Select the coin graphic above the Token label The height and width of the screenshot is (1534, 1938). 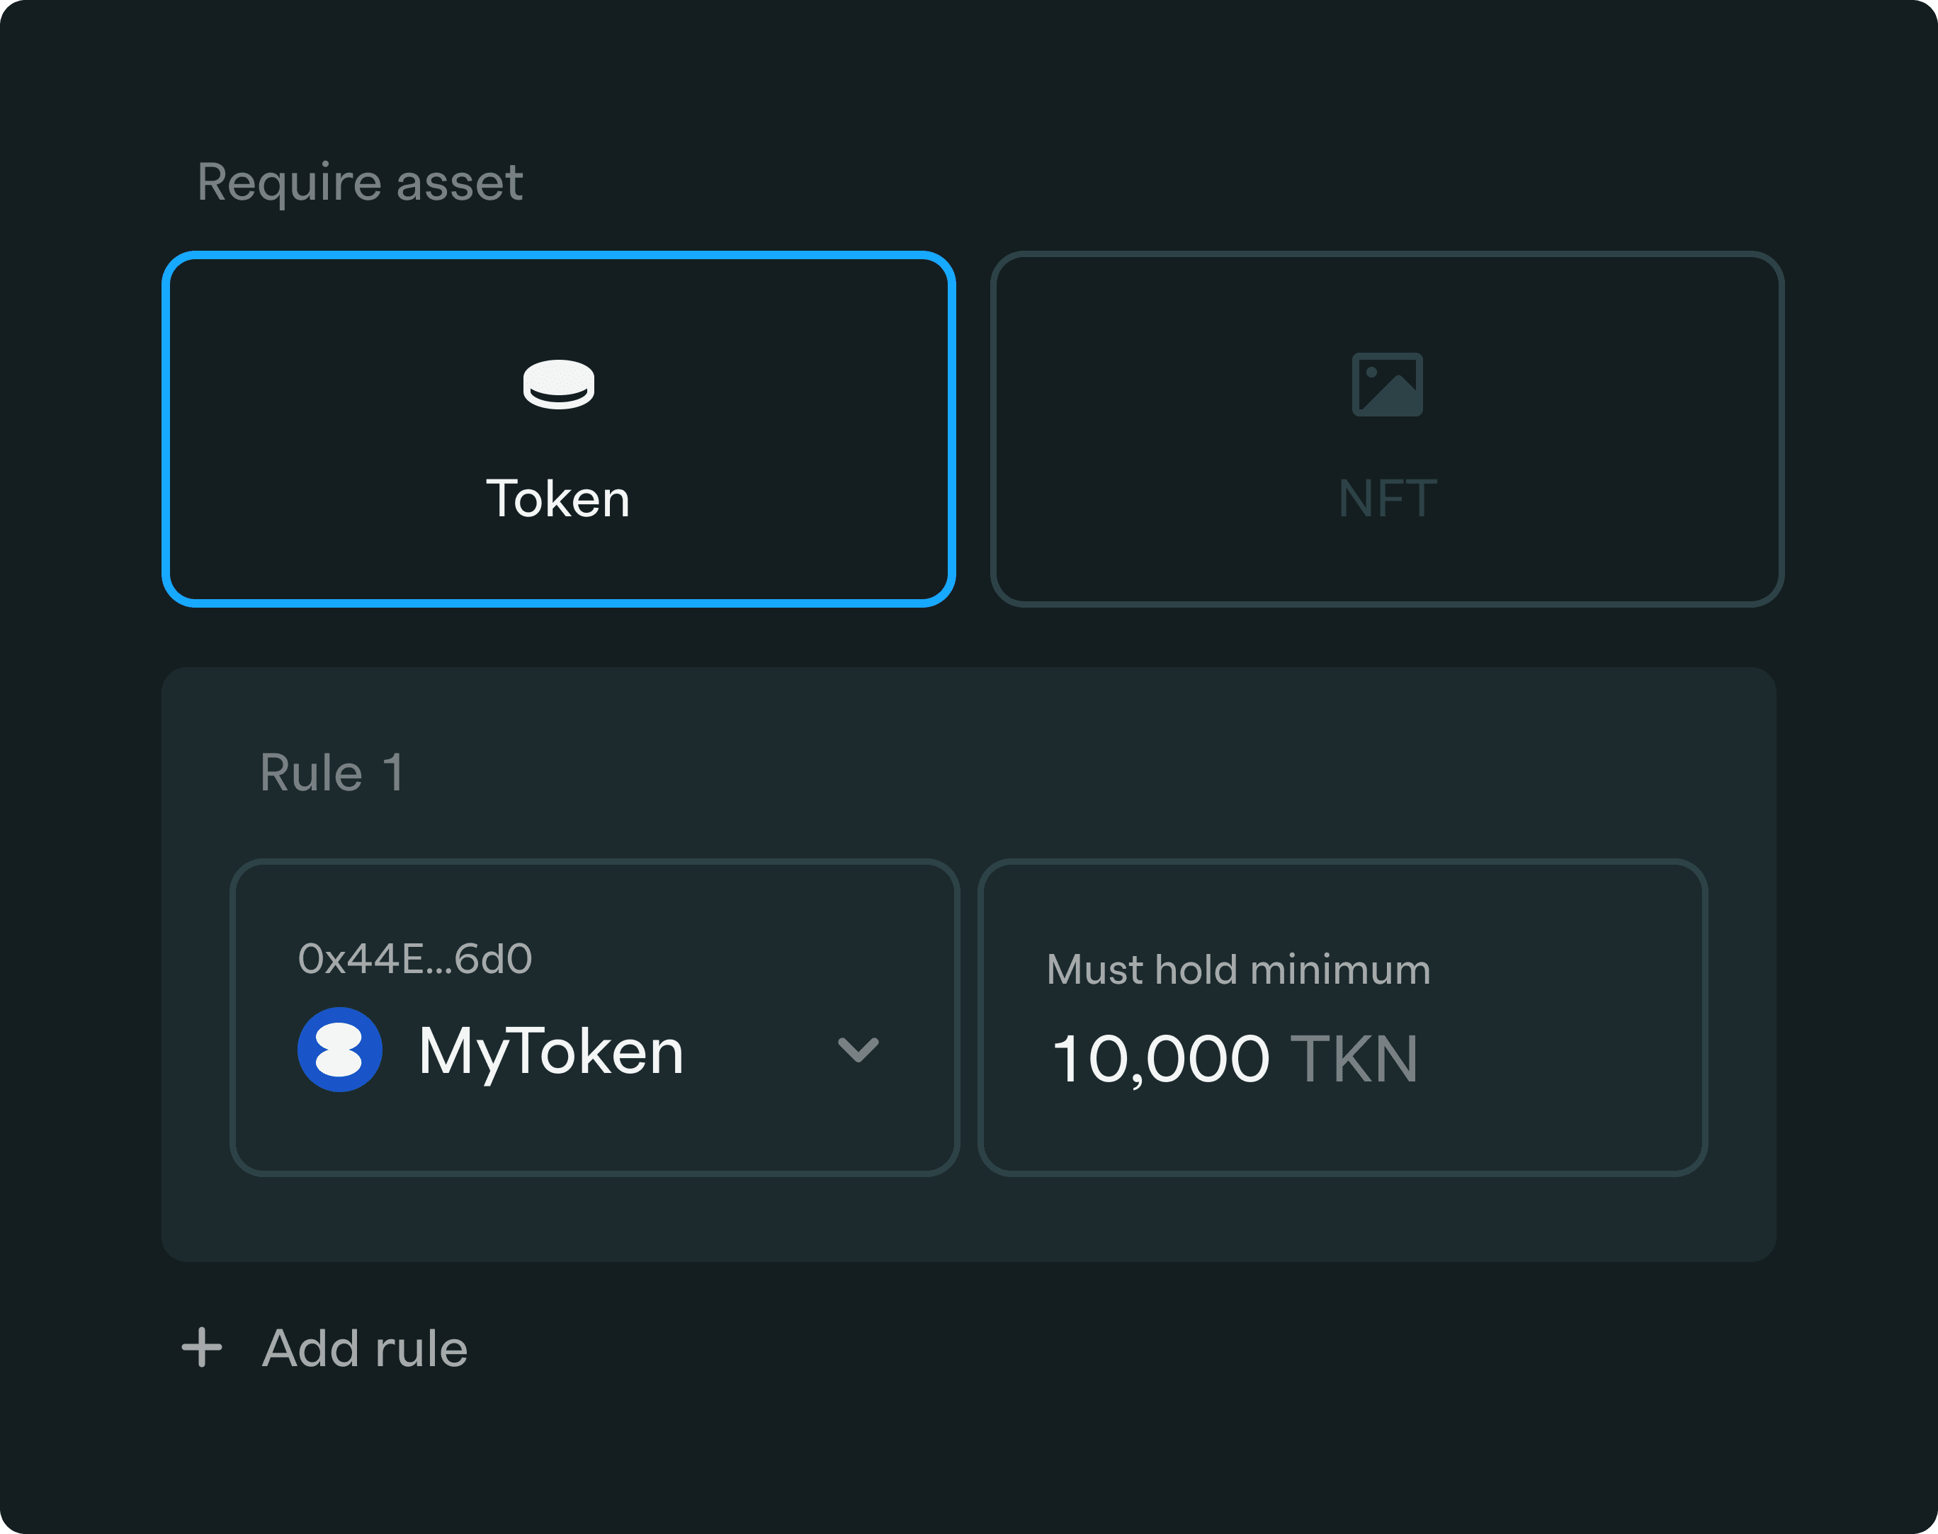coord(557,386)
